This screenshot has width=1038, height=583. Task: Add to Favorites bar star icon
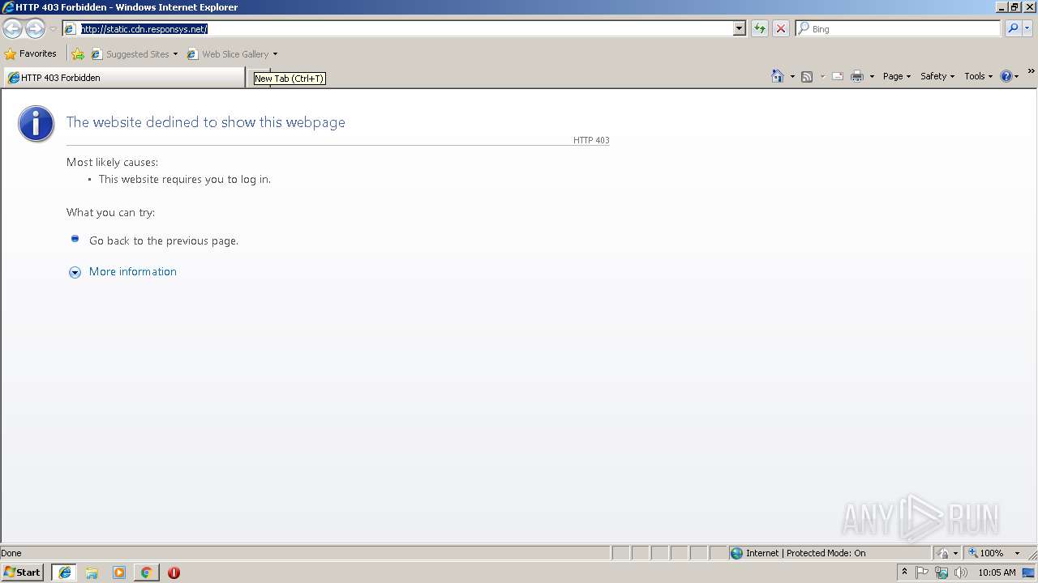(78, 54)
